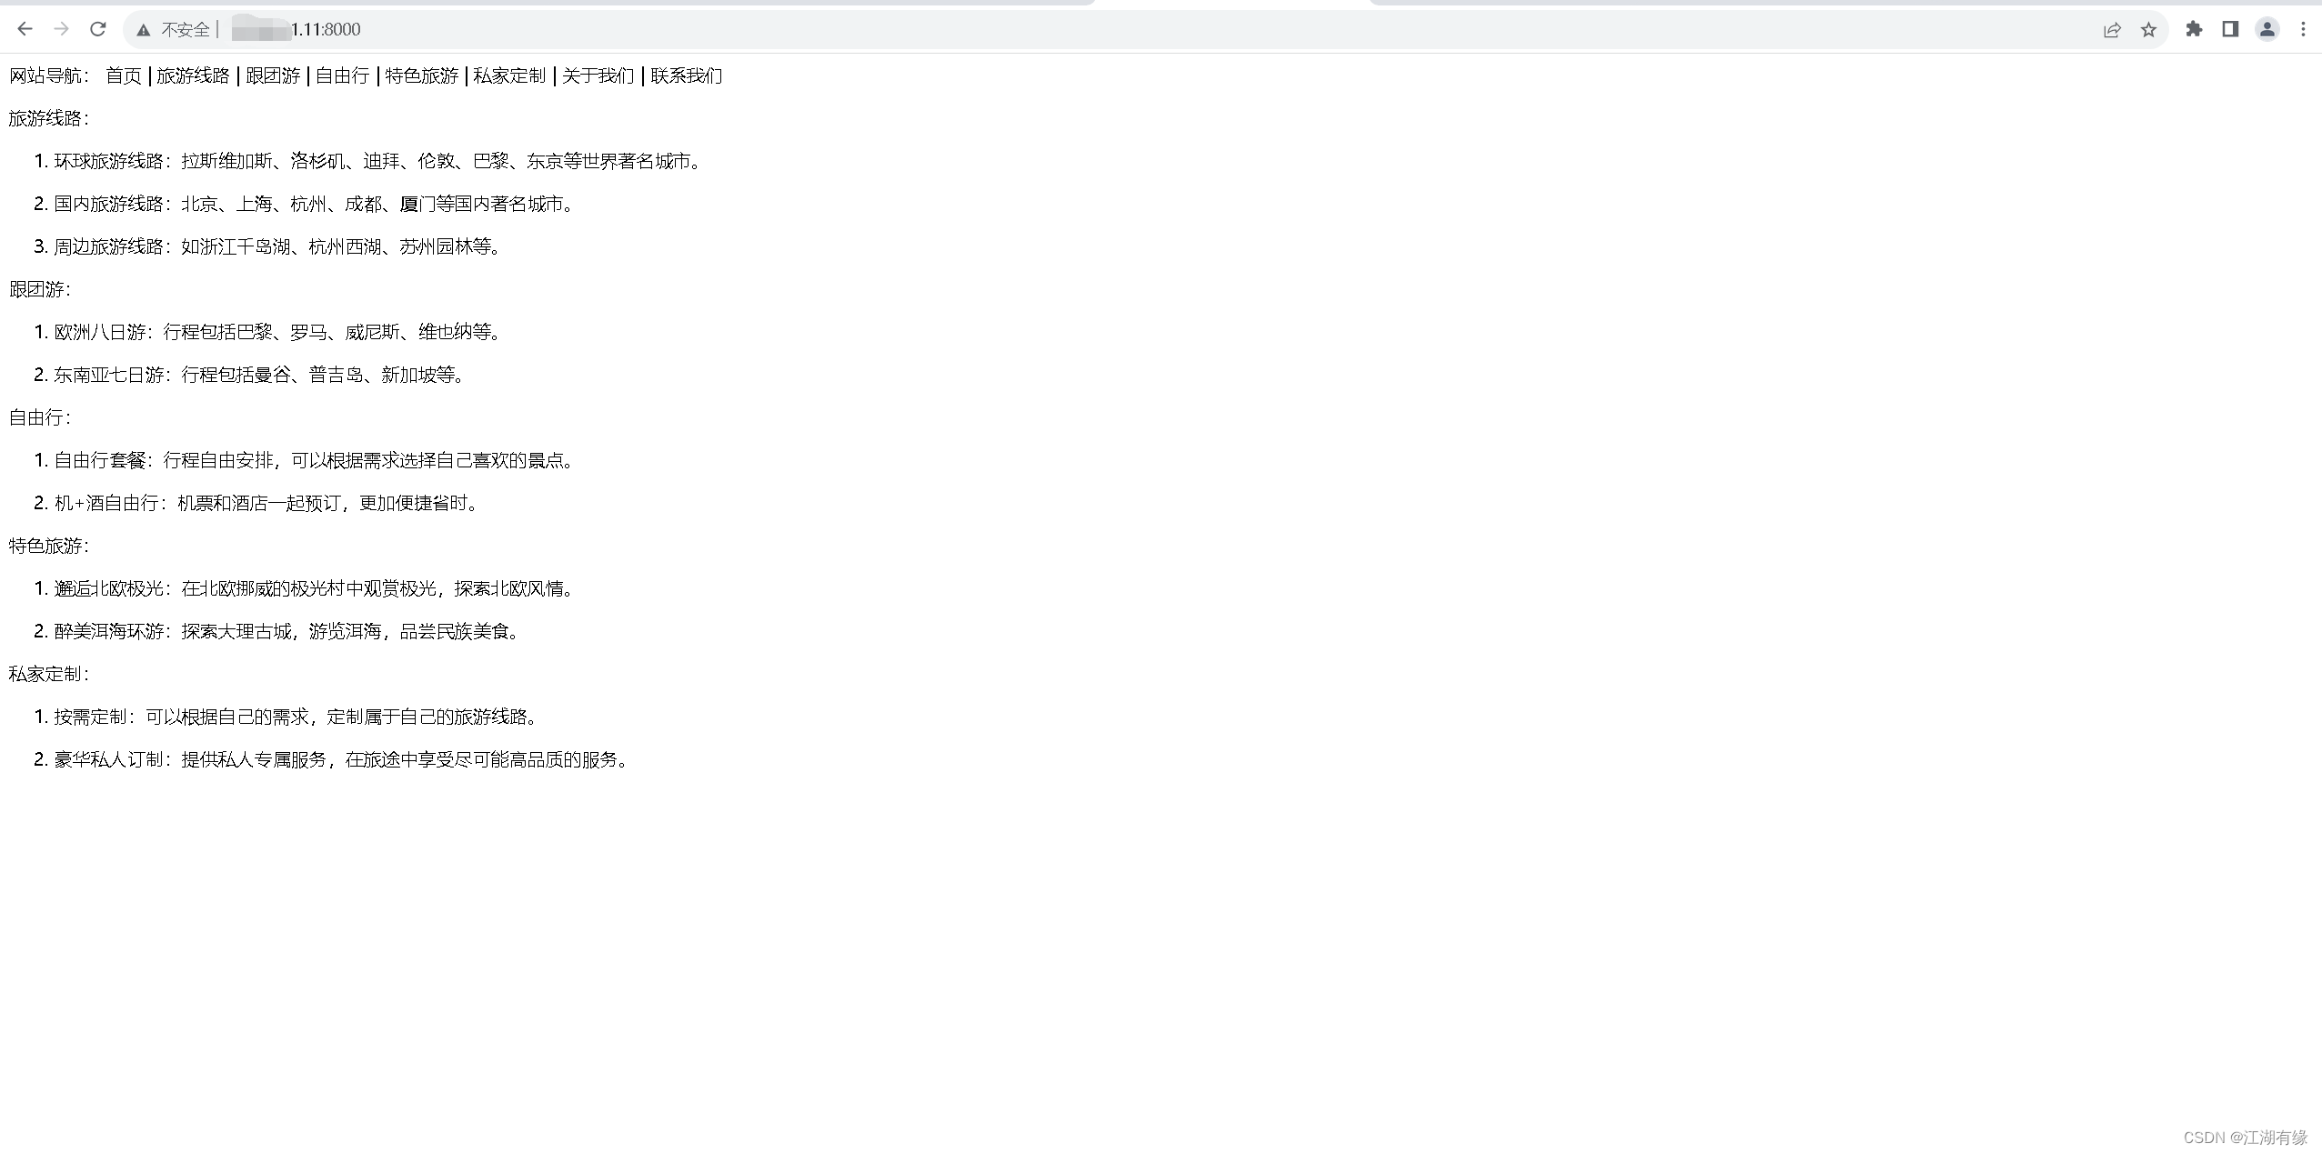Click the not-secure warning triangle icon
This screenshot has width=2322, height=1154.
[x=143, y=30]
